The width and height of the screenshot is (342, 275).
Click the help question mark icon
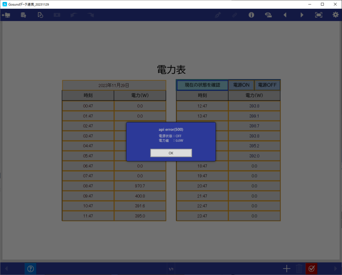[30, 269]
